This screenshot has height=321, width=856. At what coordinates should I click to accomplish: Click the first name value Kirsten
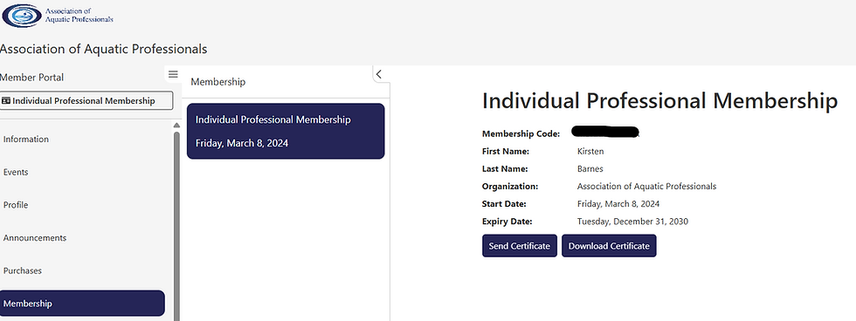pos(590,151)
